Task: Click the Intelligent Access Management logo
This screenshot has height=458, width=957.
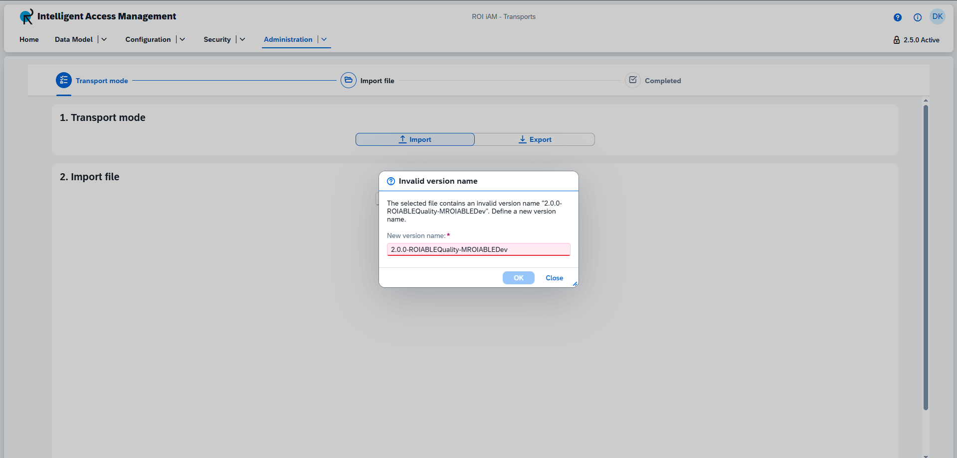Action: [x=25, y=16]
